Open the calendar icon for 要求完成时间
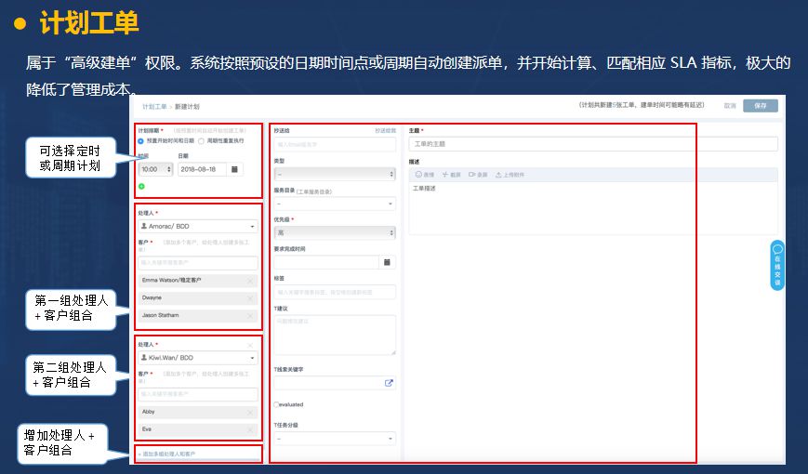The image size is (808, 474). click(387, 262)
